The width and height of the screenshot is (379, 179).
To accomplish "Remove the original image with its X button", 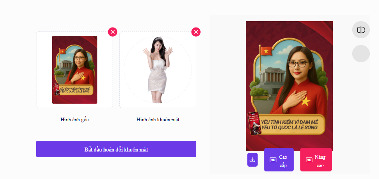I will pyautogui.click(x=113, y=32).
